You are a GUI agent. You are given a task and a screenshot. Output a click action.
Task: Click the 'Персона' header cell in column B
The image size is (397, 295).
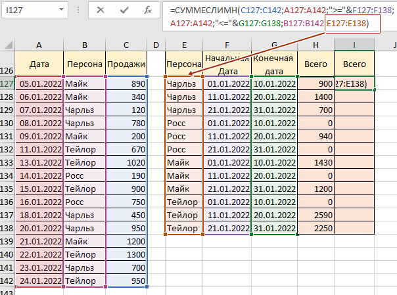[x=85, y=64]
